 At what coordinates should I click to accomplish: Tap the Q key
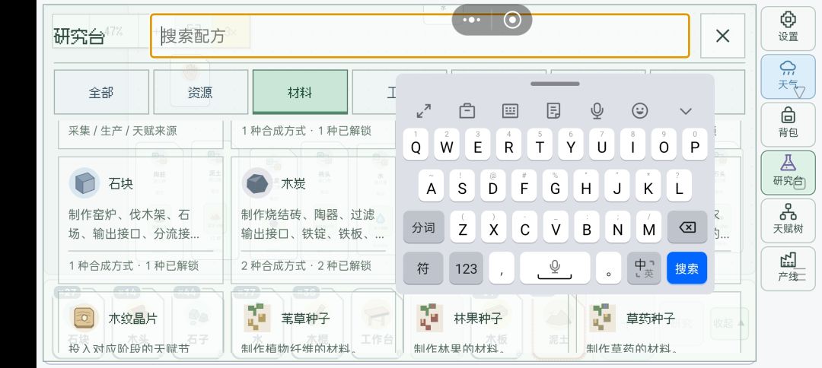pyautogui.click(x=416, y=144)
